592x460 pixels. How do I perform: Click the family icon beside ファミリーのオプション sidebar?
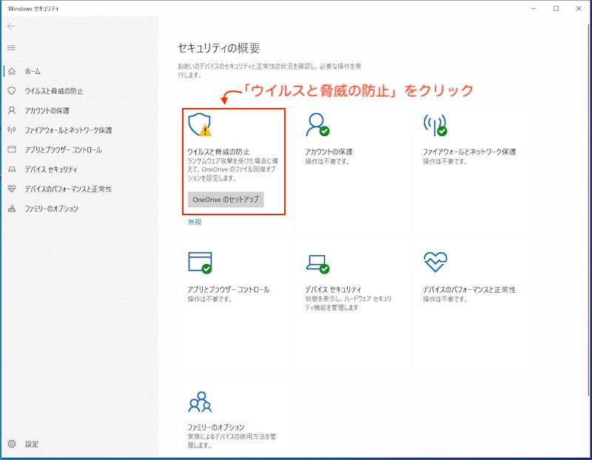click(x=12, y=209)
